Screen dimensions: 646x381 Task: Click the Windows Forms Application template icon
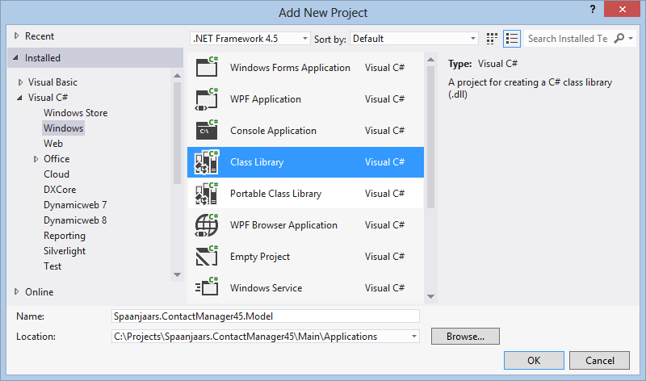coord(207,68)
